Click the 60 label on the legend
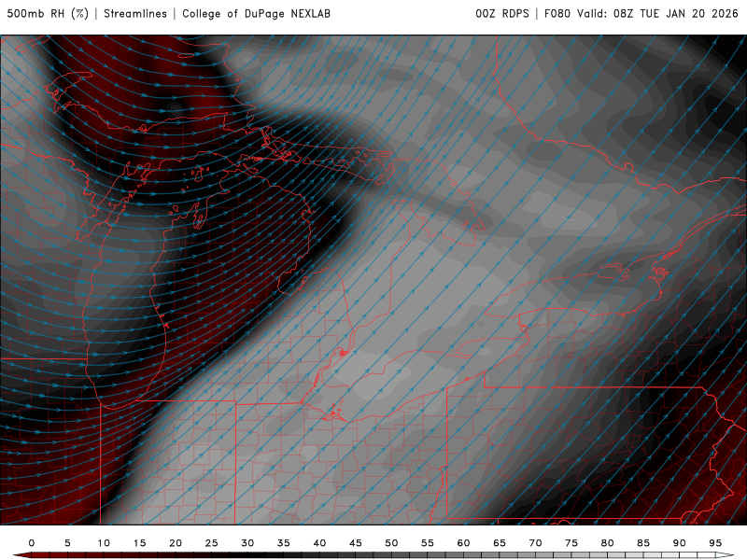 (x=463, y=543)
